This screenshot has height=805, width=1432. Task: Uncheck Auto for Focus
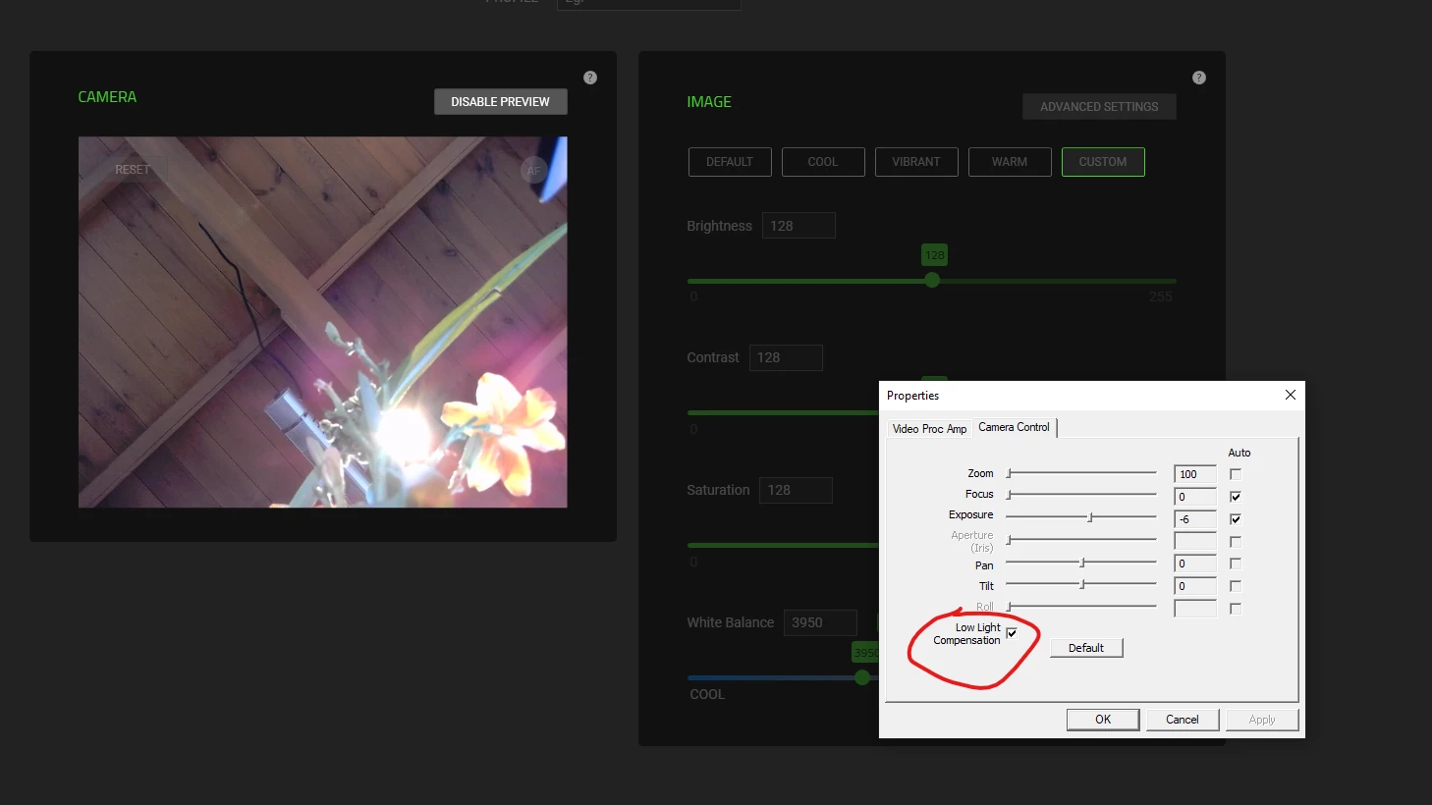click(1236, 496)
